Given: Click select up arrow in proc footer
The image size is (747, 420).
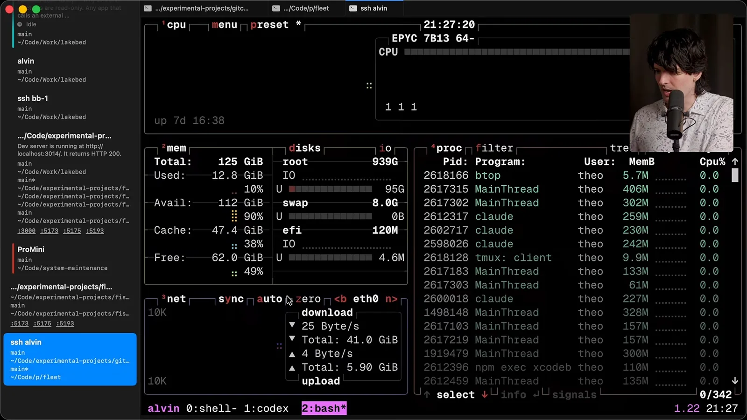Looking at the screenshot, I should pos(427,394).
